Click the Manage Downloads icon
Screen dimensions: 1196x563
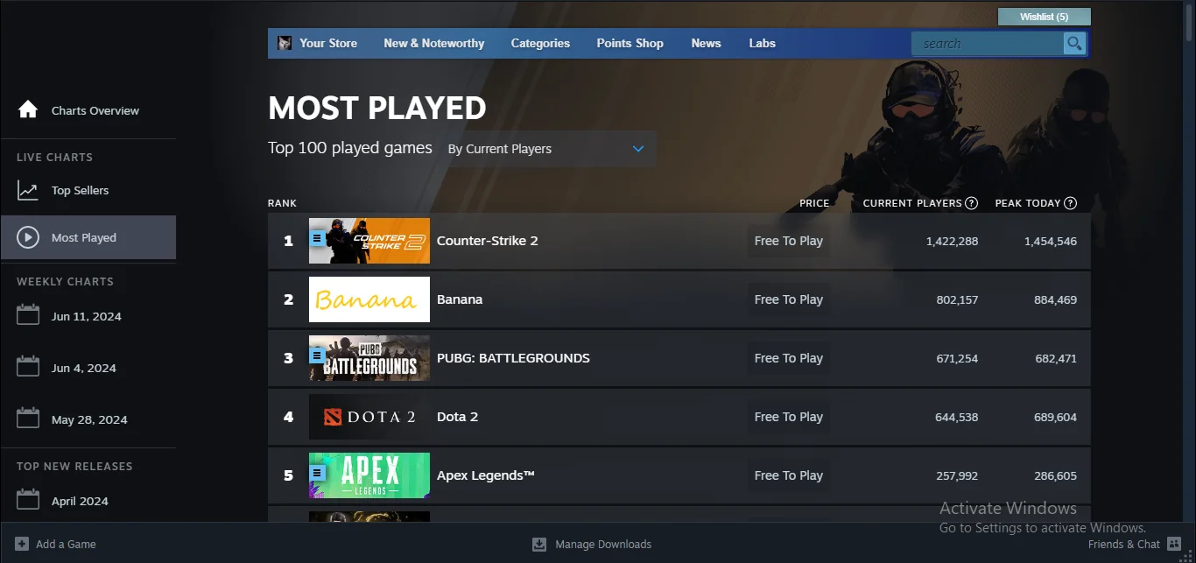(x=539, y=545)
